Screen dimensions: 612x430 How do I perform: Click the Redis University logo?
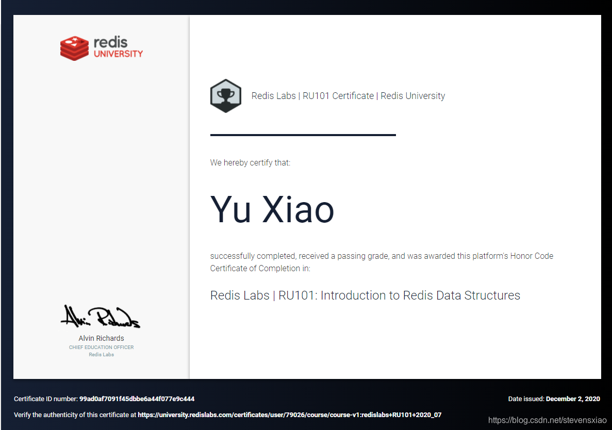pos(101,47)
